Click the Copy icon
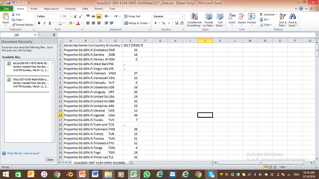The image size is (319, 179). pos(14,20)
